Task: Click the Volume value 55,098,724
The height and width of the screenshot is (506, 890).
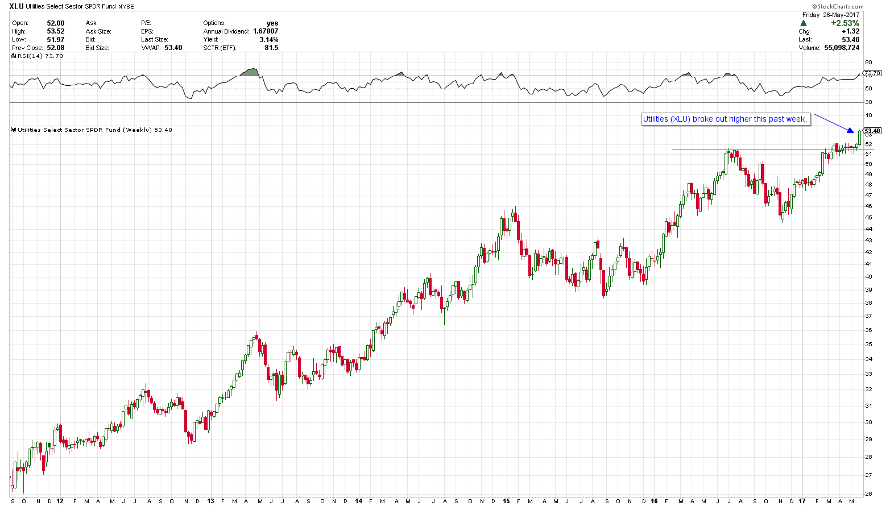Action: click(842, 48)
